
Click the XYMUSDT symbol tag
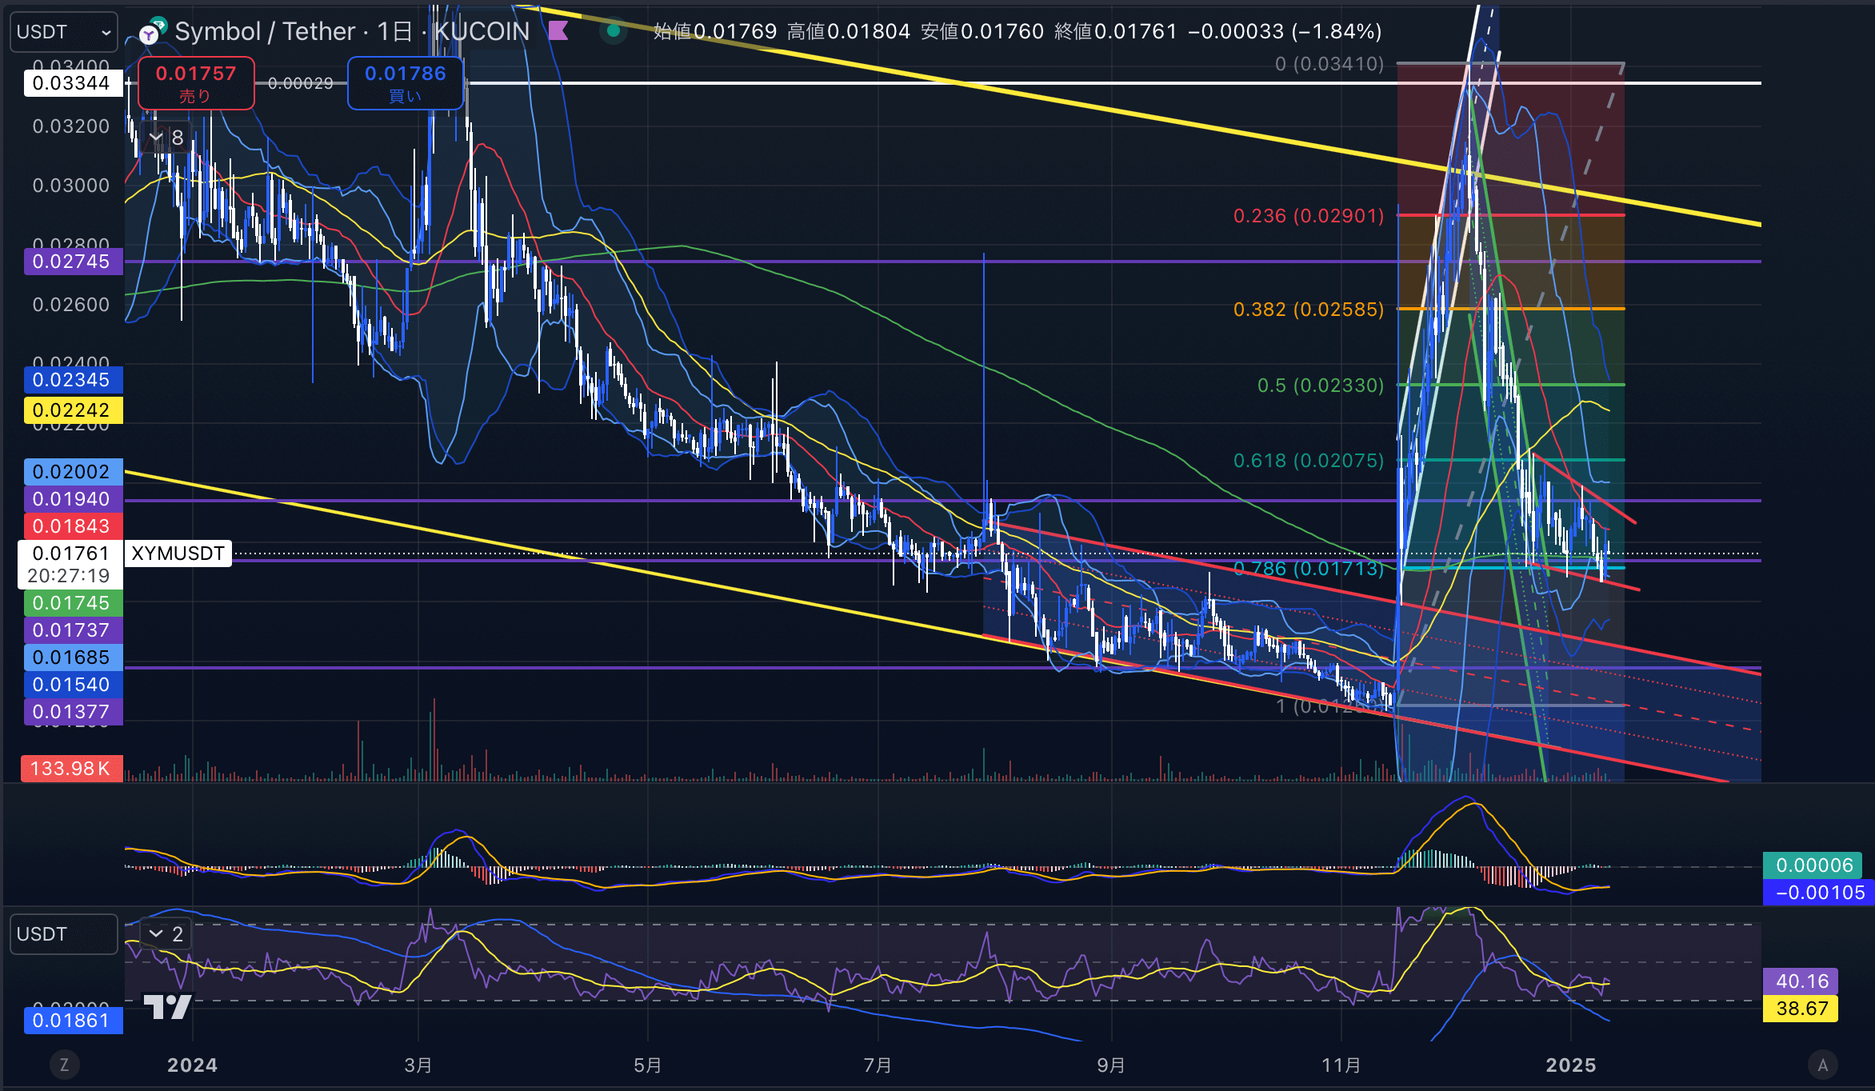tap(178, 553)
